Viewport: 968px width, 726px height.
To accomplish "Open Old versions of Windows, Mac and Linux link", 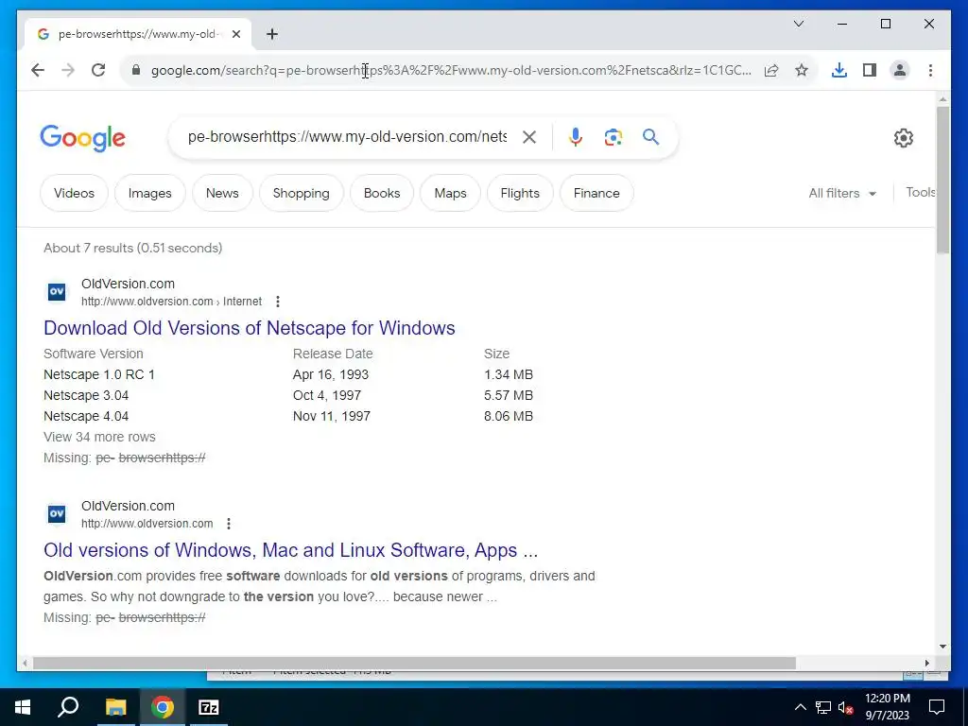I will (291, 550).
